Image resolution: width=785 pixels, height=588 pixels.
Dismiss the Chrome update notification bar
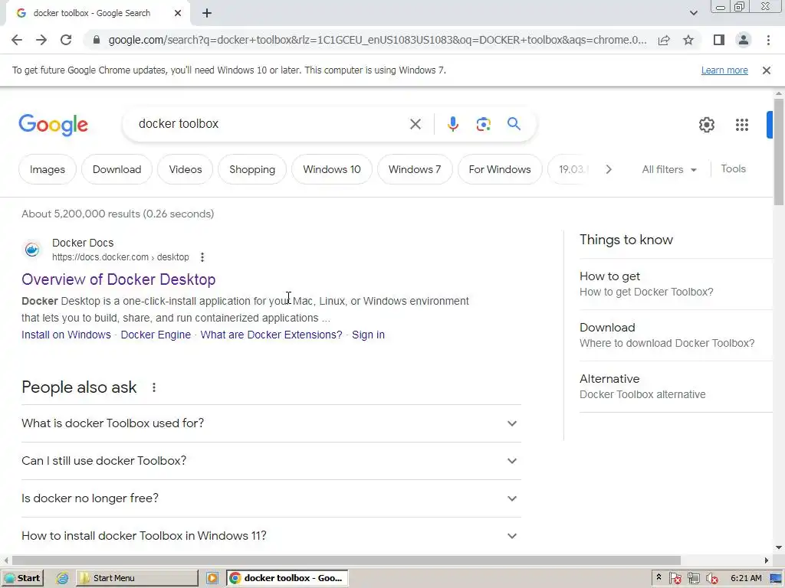[x=766, y=70]
